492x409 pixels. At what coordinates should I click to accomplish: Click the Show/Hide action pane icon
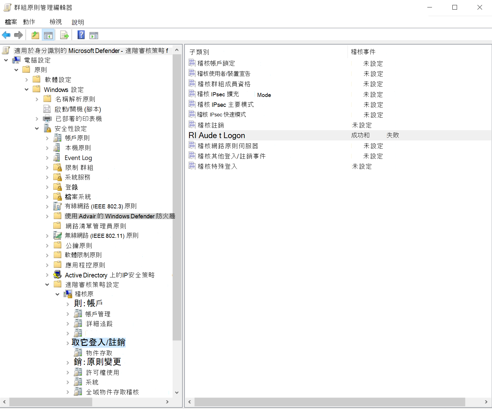(x=94, y=35)
